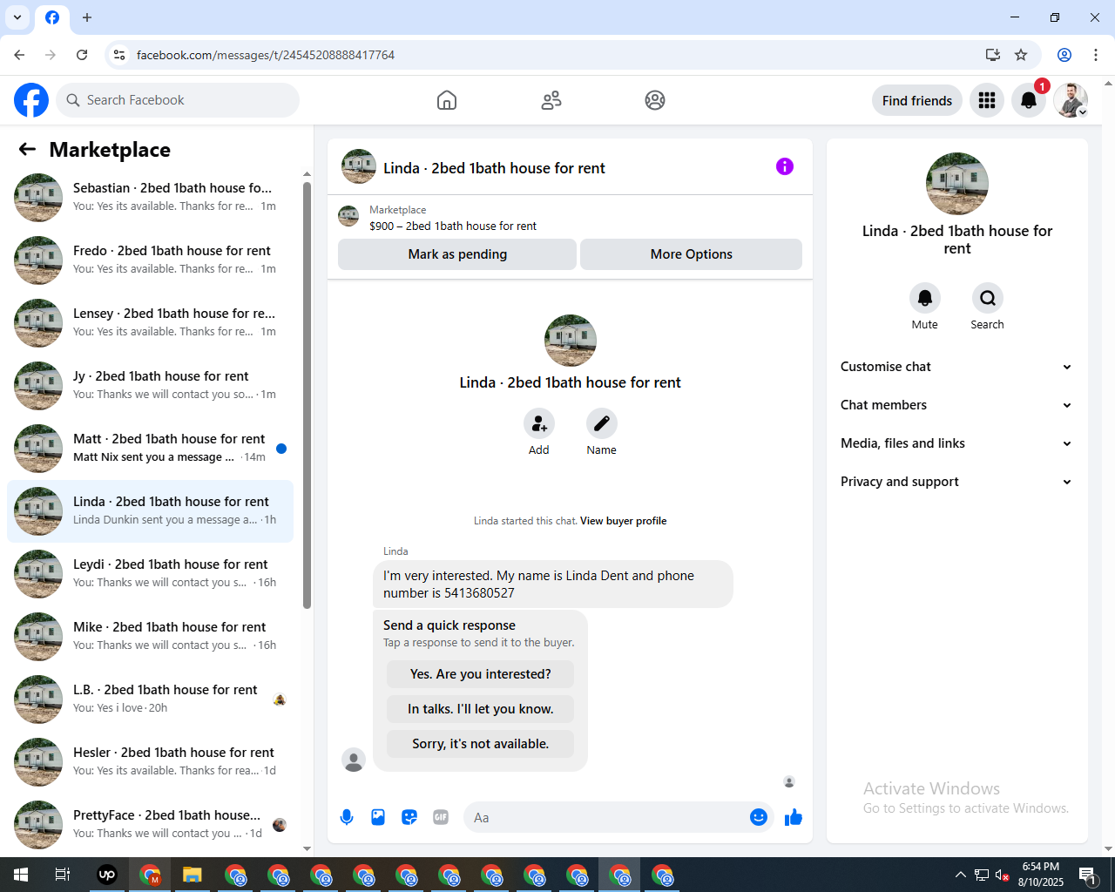Viewport: 1115px width, 892px height.
Task: Open L.B.'s conversation
Action: (x=150, y=699)
